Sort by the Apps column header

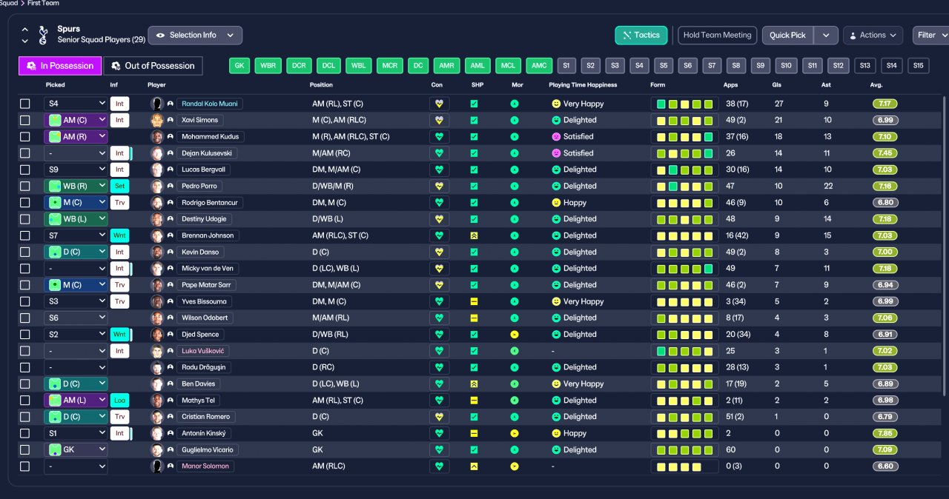(x=730, y=85)
